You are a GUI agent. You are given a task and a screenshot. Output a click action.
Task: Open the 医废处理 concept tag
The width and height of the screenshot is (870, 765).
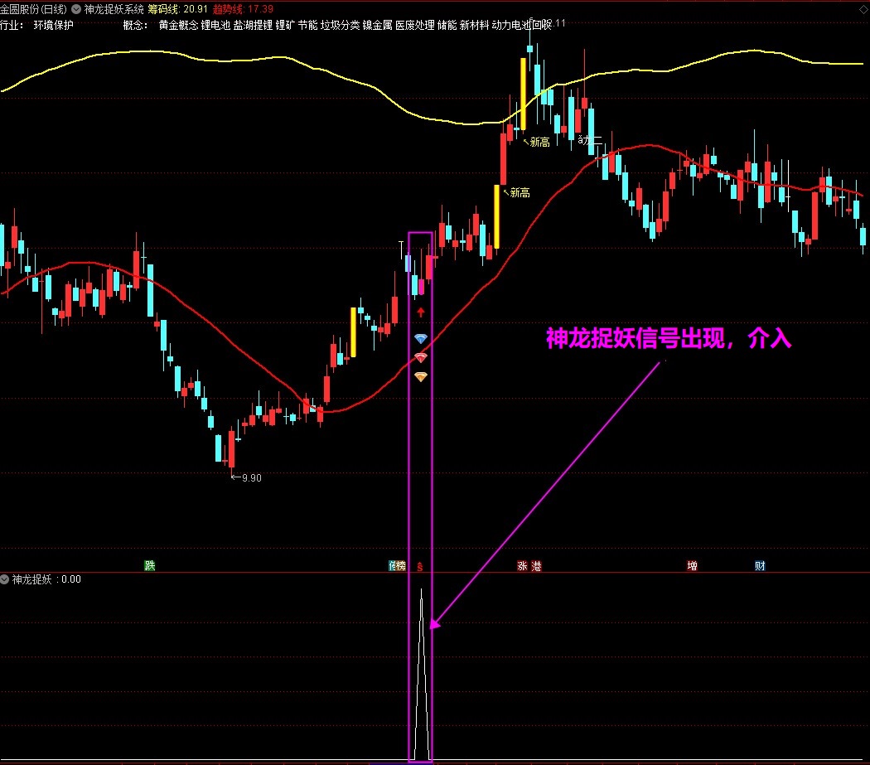pos(415,25)
